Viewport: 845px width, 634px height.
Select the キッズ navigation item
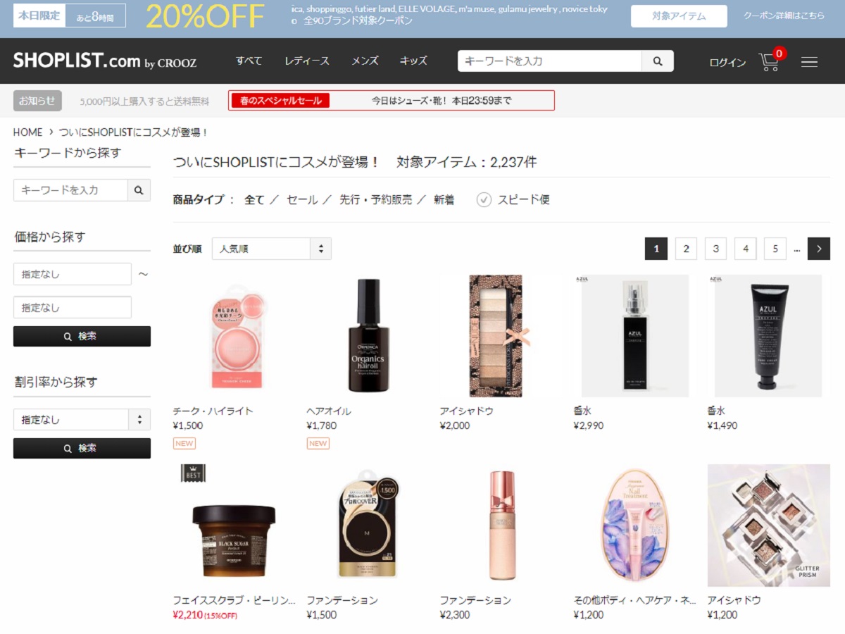coord(413,61)
